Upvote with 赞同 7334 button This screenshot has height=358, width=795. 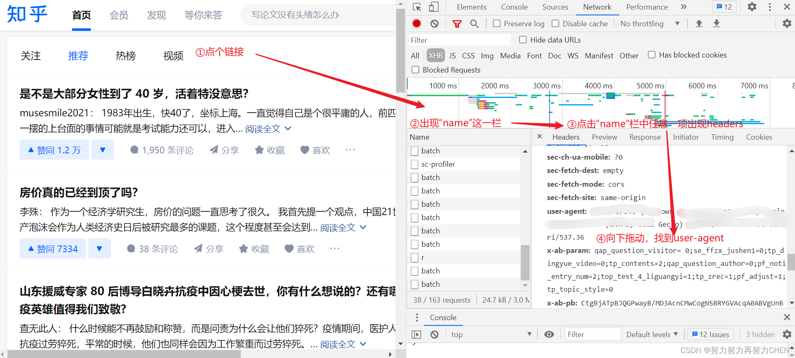tap(52, 248)
